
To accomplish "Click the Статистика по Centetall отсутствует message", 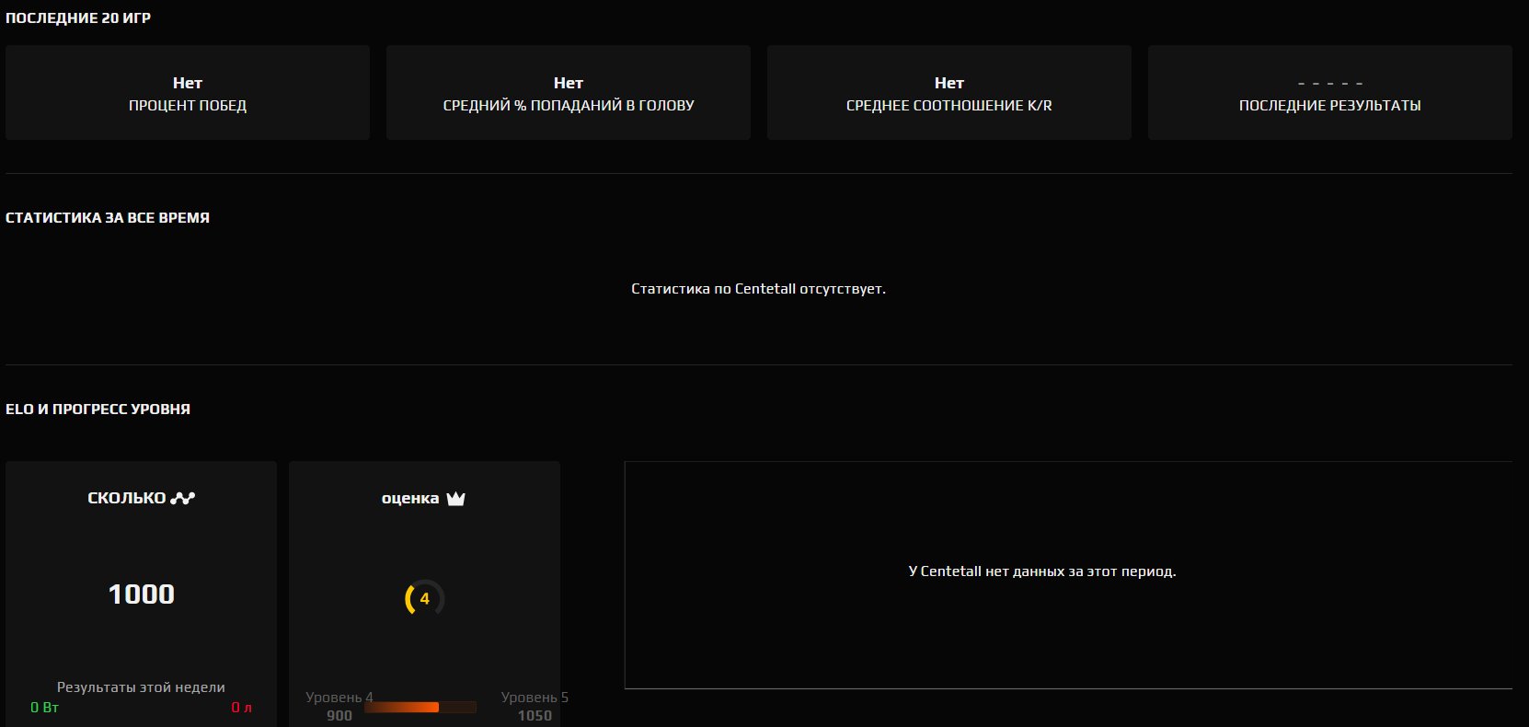I will coord(758,288).
